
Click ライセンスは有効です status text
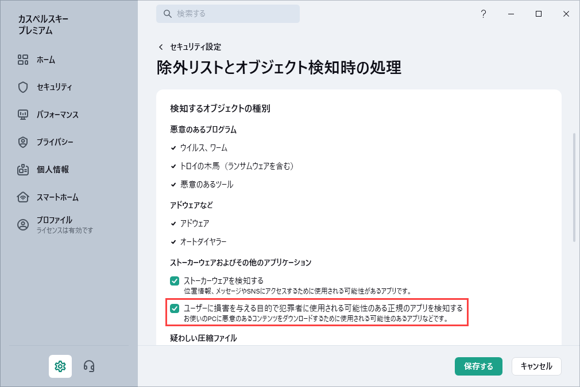pos(65,230)
